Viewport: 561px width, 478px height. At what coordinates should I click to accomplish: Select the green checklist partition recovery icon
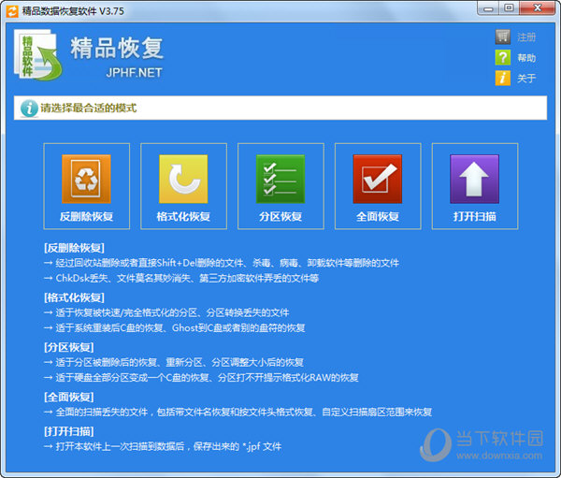280,179
